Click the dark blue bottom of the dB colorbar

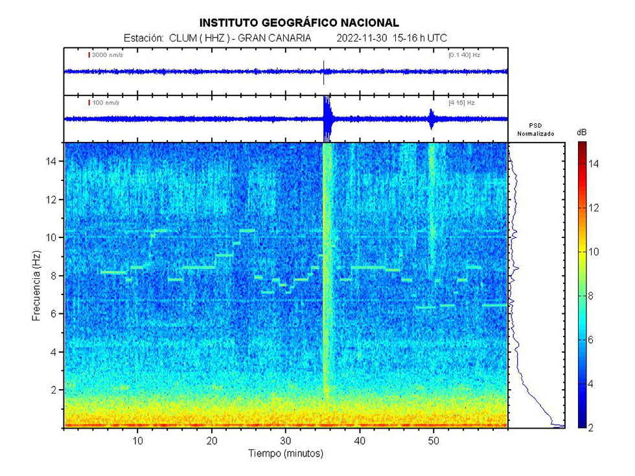tap(582, 423)
